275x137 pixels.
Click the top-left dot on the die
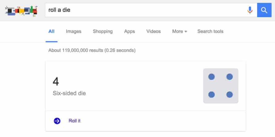(x=212, y=77)
